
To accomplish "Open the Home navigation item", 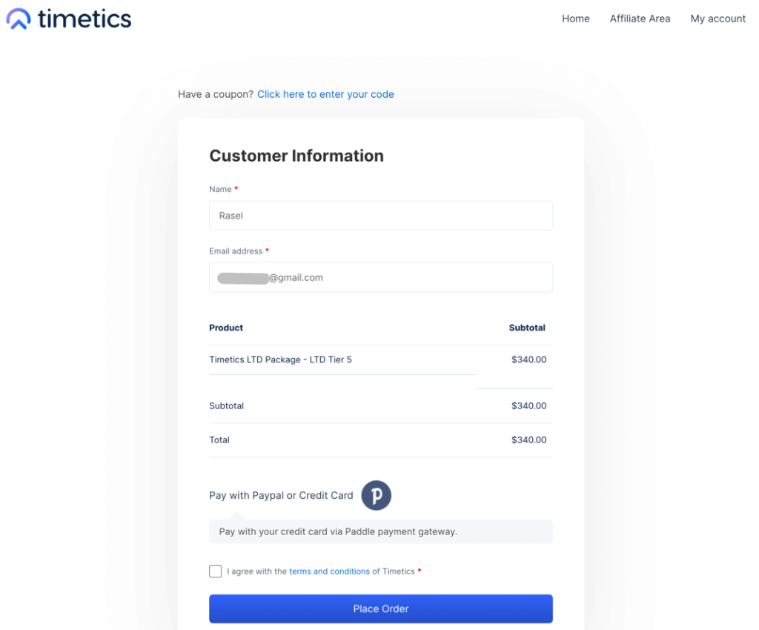I will click(576, 19).
